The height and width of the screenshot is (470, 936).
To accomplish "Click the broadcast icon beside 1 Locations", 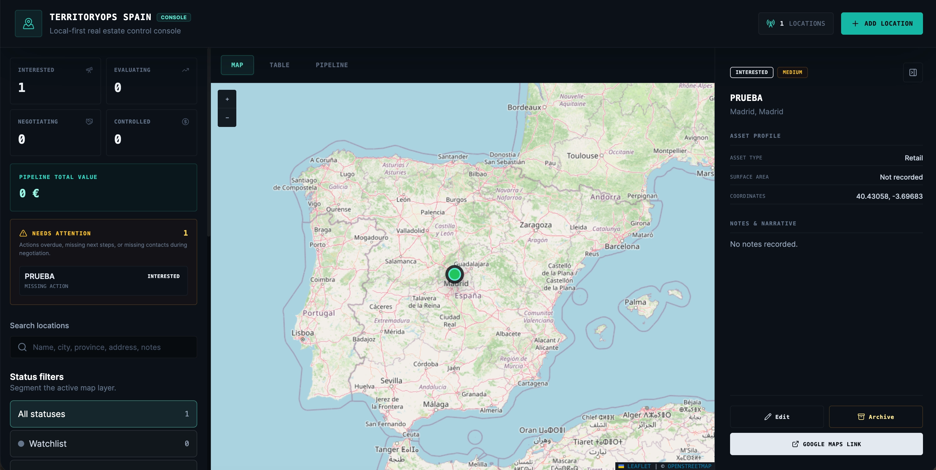I will tap(770, 24).
